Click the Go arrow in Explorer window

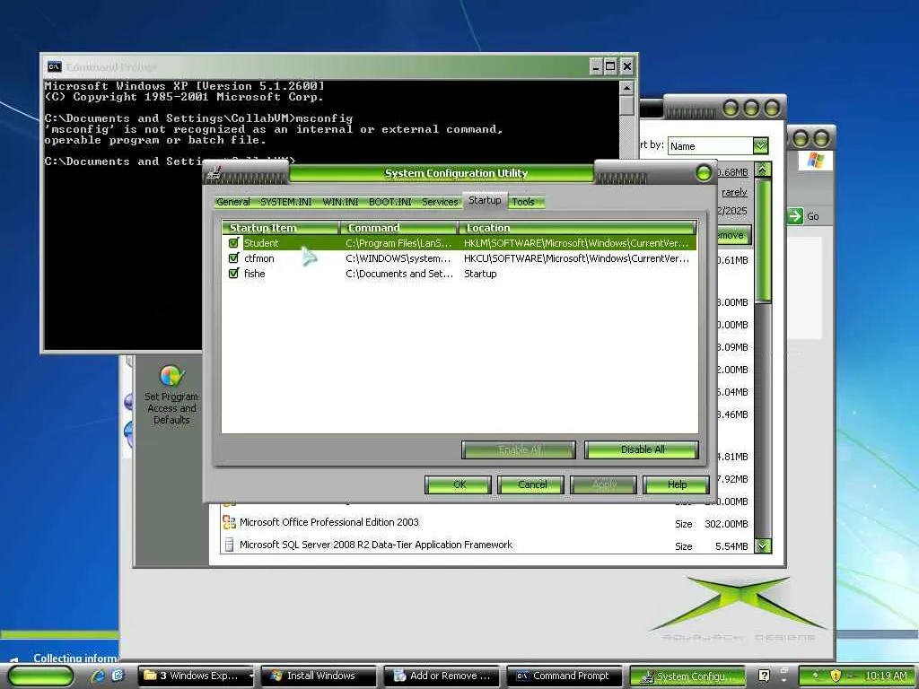(x=795, y=216)
